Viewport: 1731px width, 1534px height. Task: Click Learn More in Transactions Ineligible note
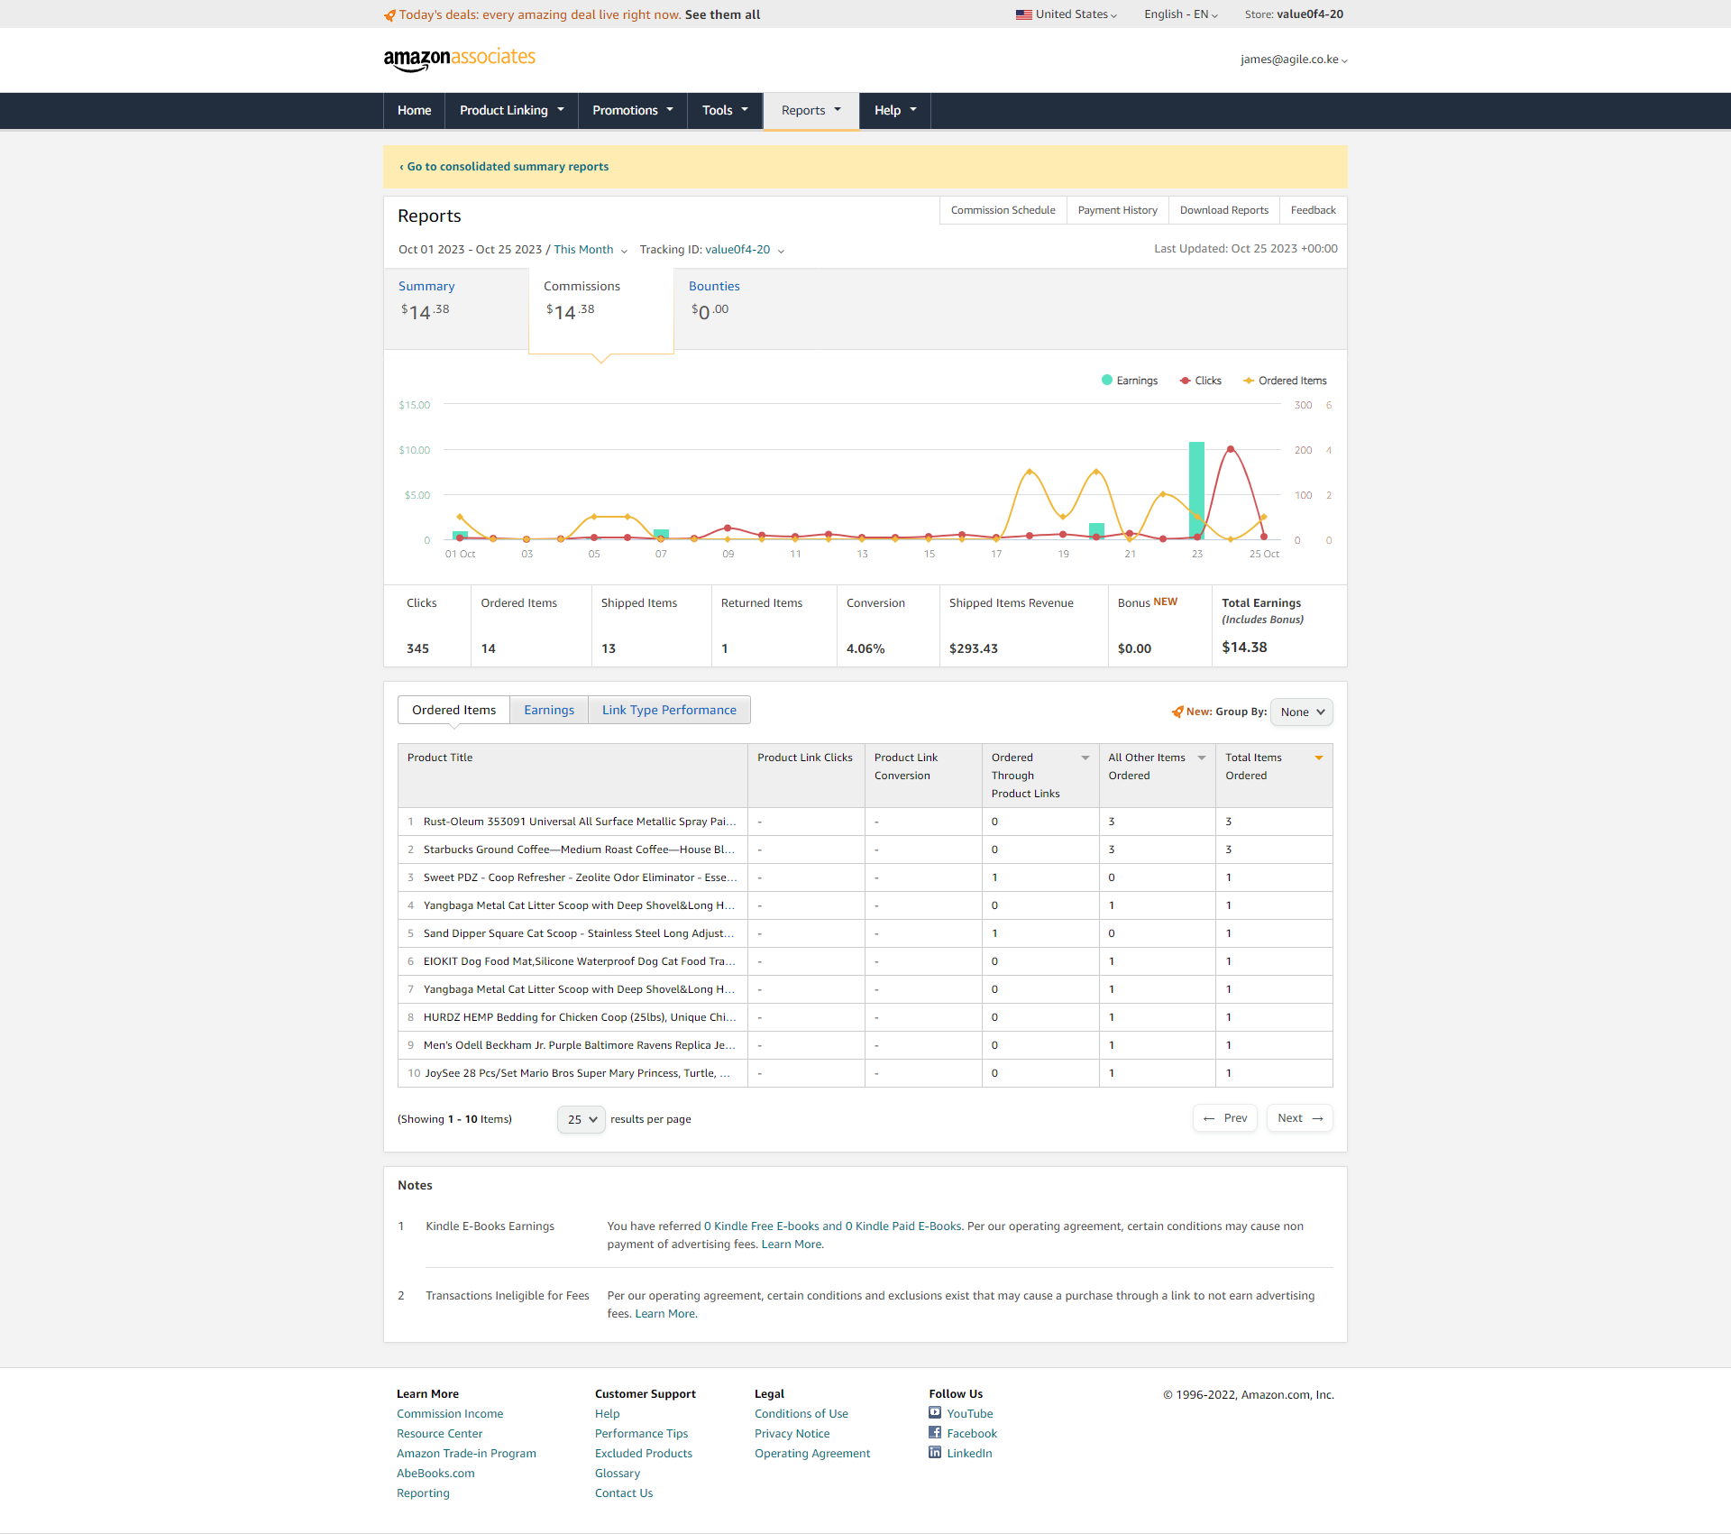tap(664, 1314)
